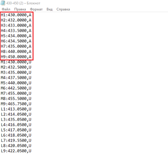This screenshot has height=154, width=168.
Task: Open the Вид menu
Action: 50,9
